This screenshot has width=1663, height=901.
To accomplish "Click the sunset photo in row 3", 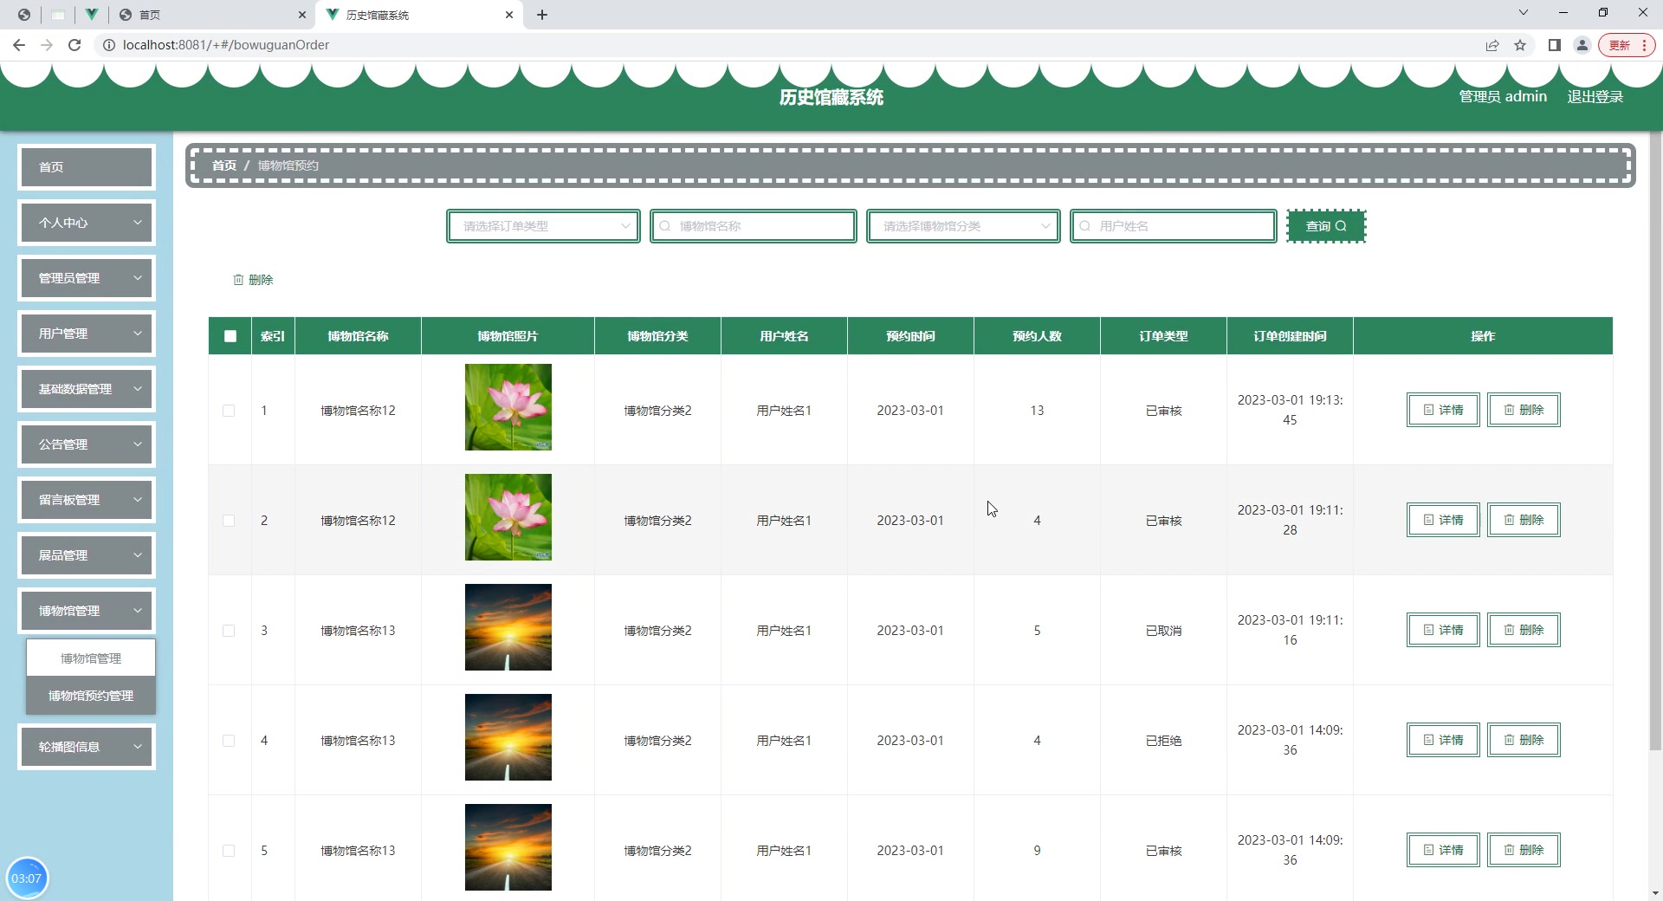I will [x=508, y=627].
